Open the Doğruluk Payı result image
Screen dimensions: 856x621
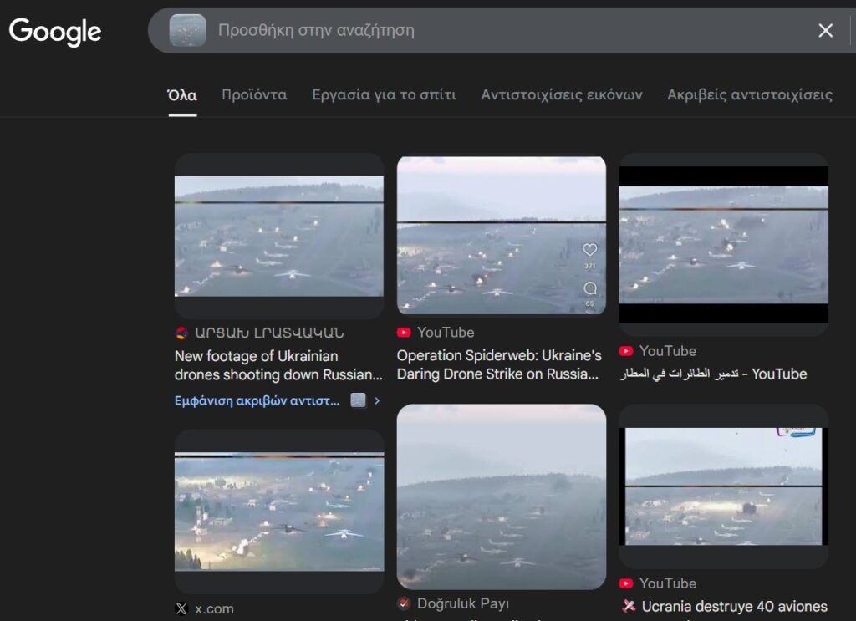(x=502, y=496)
